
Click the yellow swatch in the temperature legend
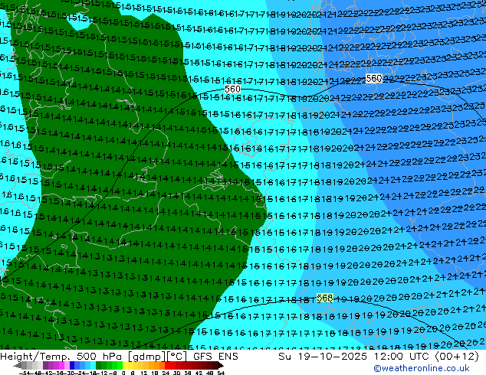click(x=126, y=366)
